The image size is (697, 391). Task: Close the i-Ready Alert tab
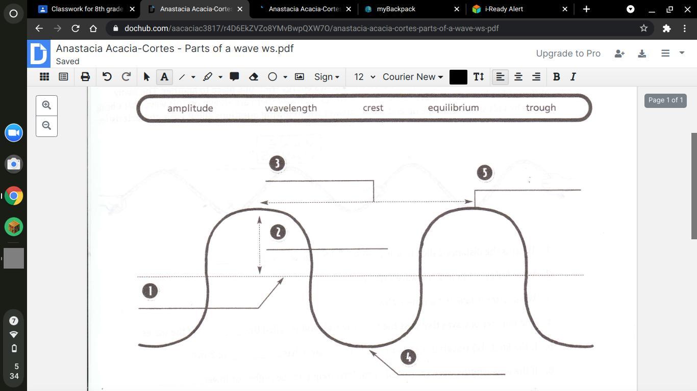565,9
